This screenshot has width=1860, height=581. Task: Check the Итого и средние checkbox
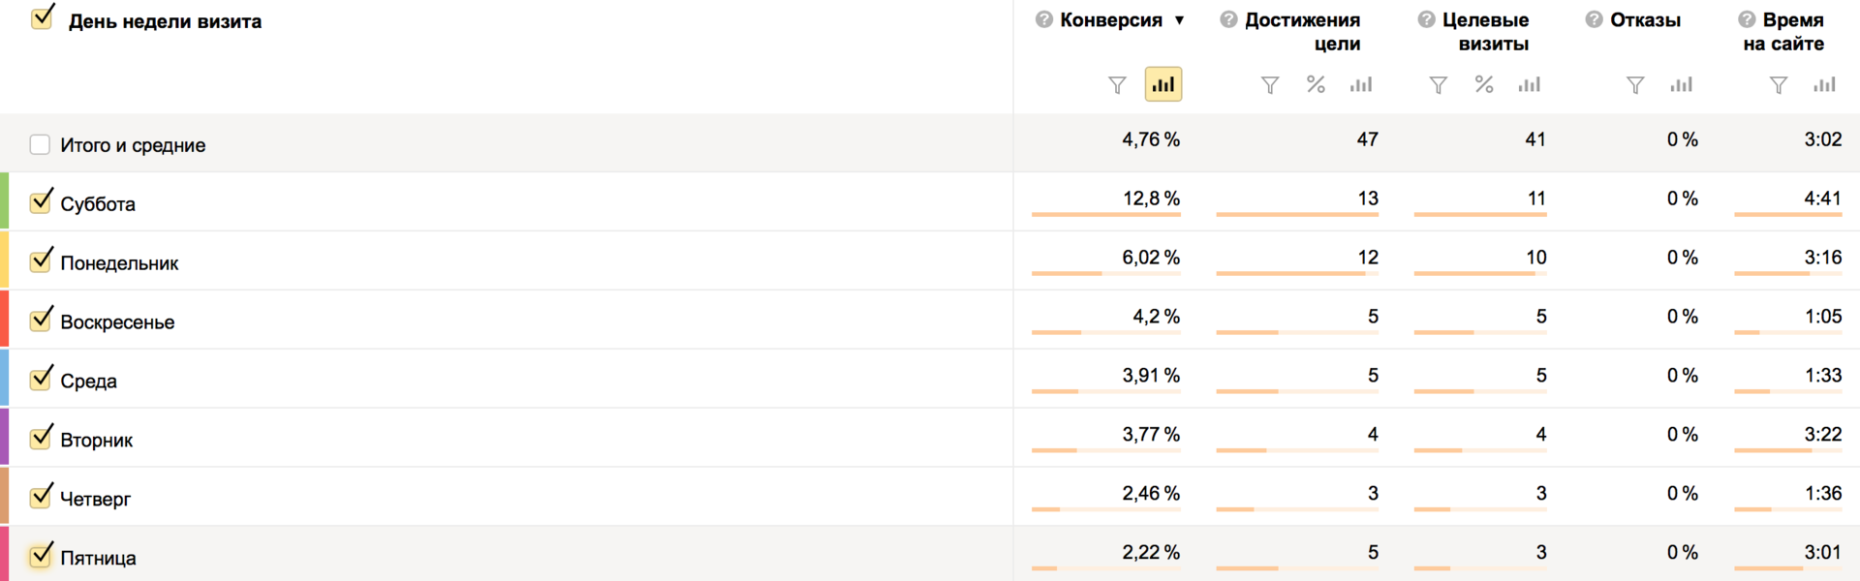[40, 145]
